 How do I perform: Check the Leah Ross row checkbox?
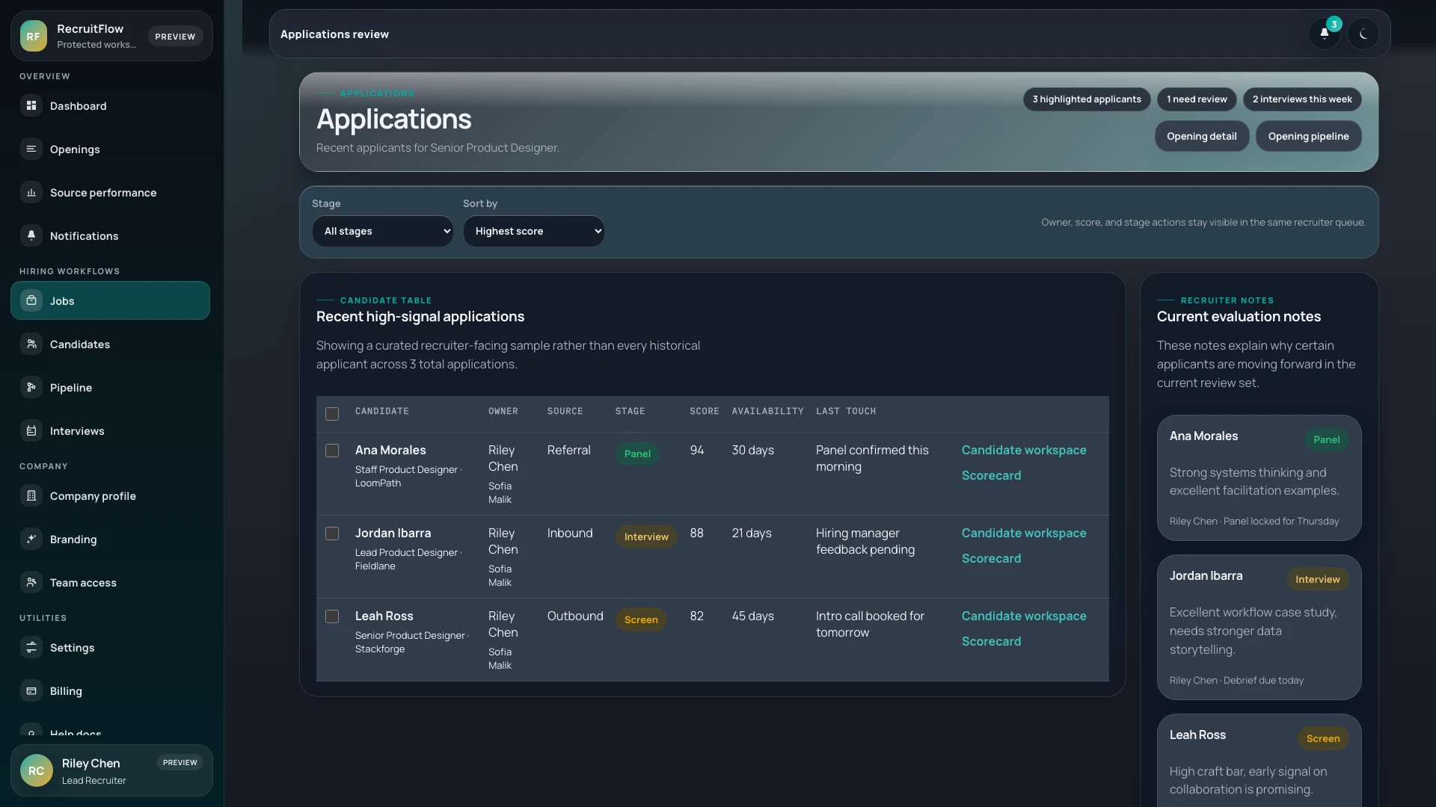tap(332, 616)
